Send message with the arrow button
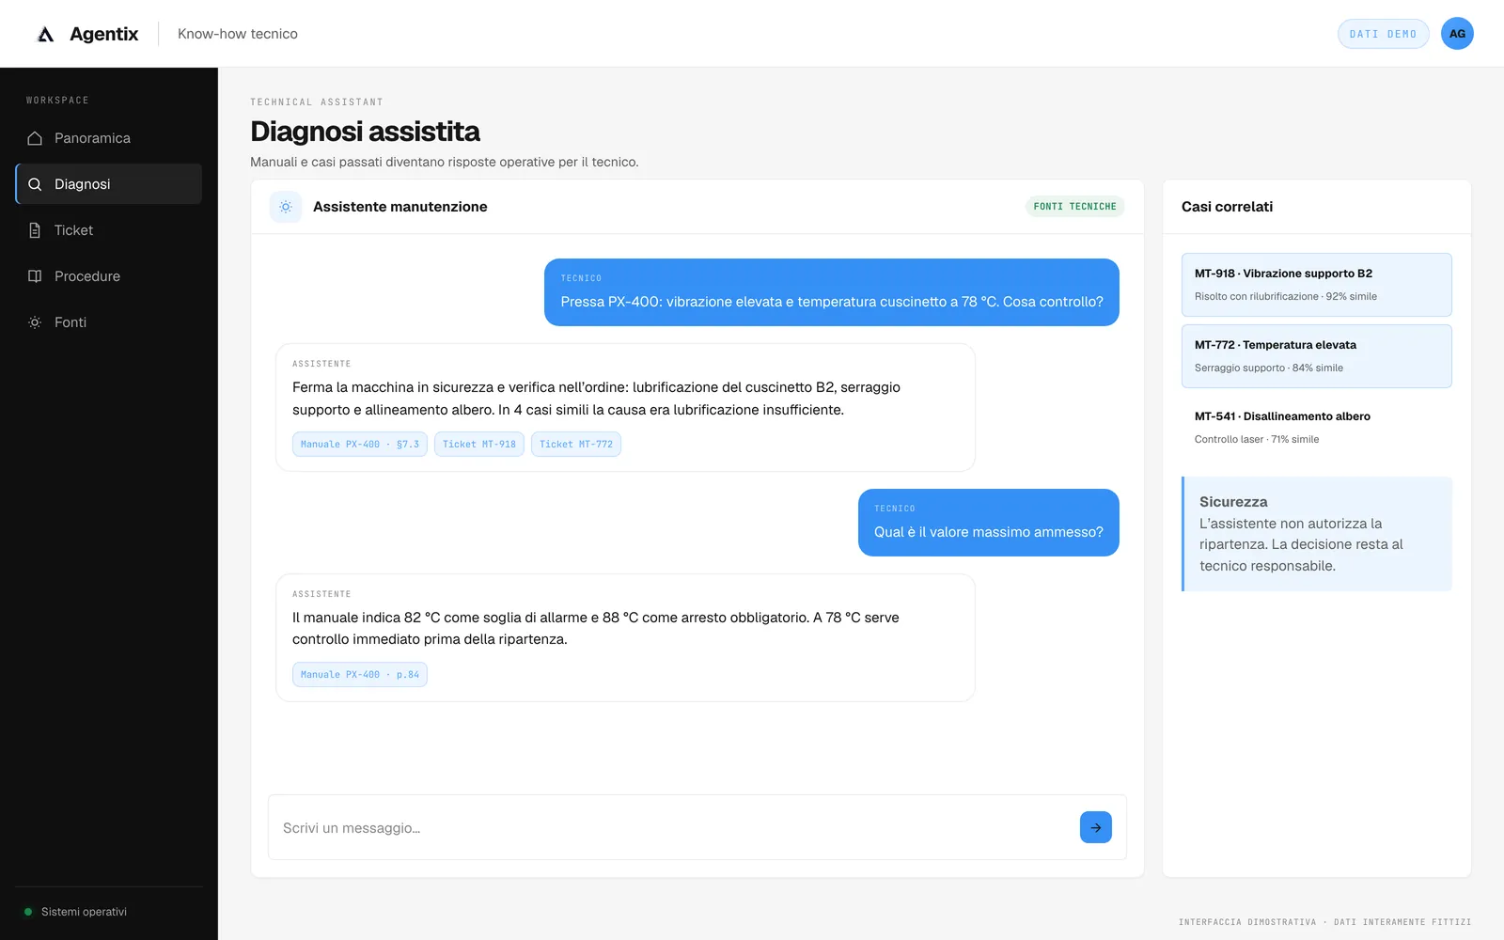The height and width of the screenshot is (940, 1504). 1096,827
